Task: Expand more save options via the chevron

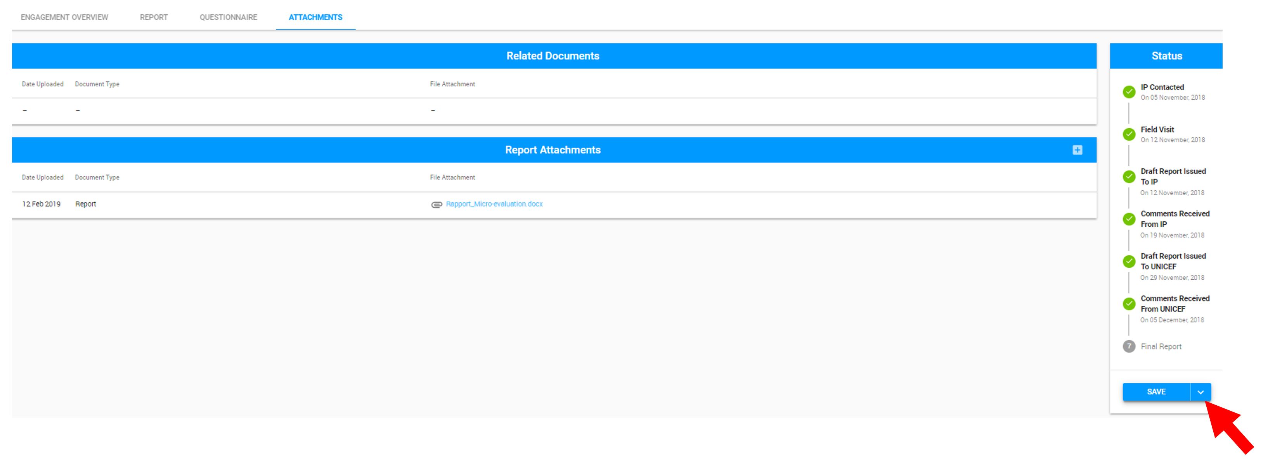Action: click(x=1201, y=392)
